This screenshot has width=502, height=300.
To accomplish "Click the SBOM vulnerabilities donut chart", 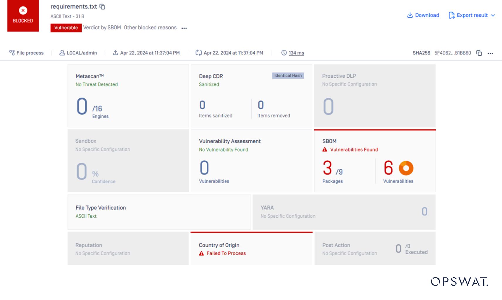I will click(x=406, y=168).
